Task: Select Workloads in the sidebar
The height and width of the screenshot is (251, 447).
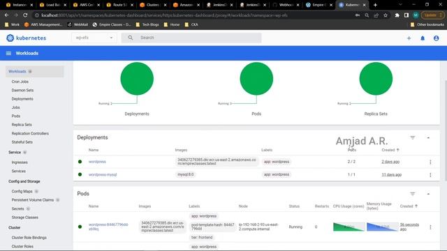Action: 34,71
